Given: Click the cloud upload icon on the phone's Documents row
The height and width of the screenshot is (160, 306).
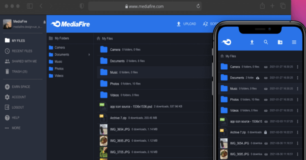Looking at the screenshot, I should tap(257, 78).
